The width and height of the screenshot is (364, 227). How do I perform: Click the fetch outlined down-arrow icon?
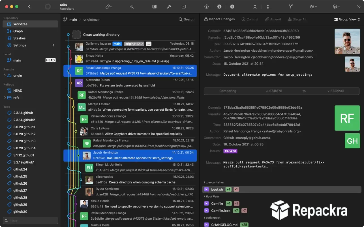pyautogui.click(x=206, y=6)
